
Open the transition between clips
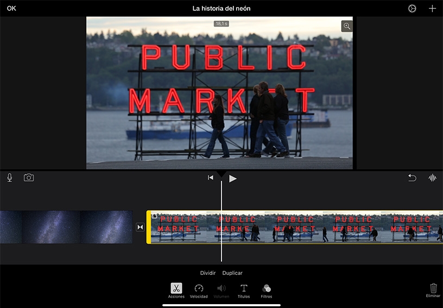[140, 227]
